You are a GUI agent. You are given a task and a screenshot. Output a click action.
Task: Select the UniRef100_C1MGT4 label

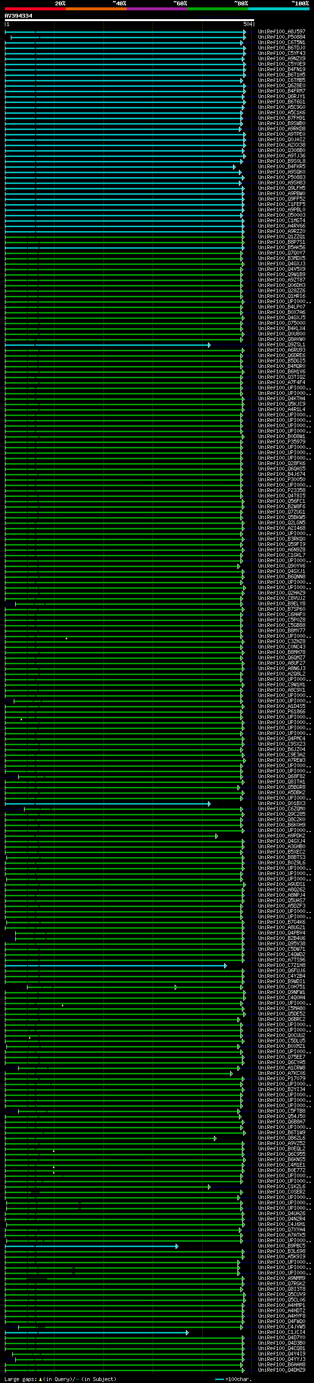pos(282,221)
